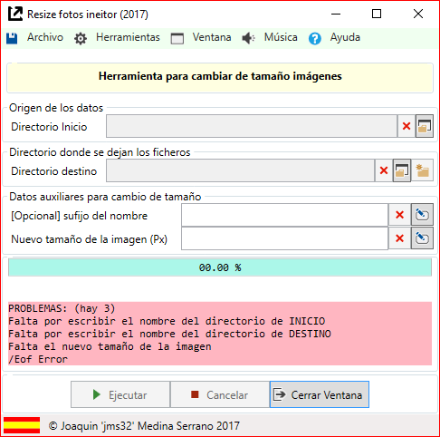The image size is (440, 437).
Task: Open the Archivo menu
Action: coord(45,37)
